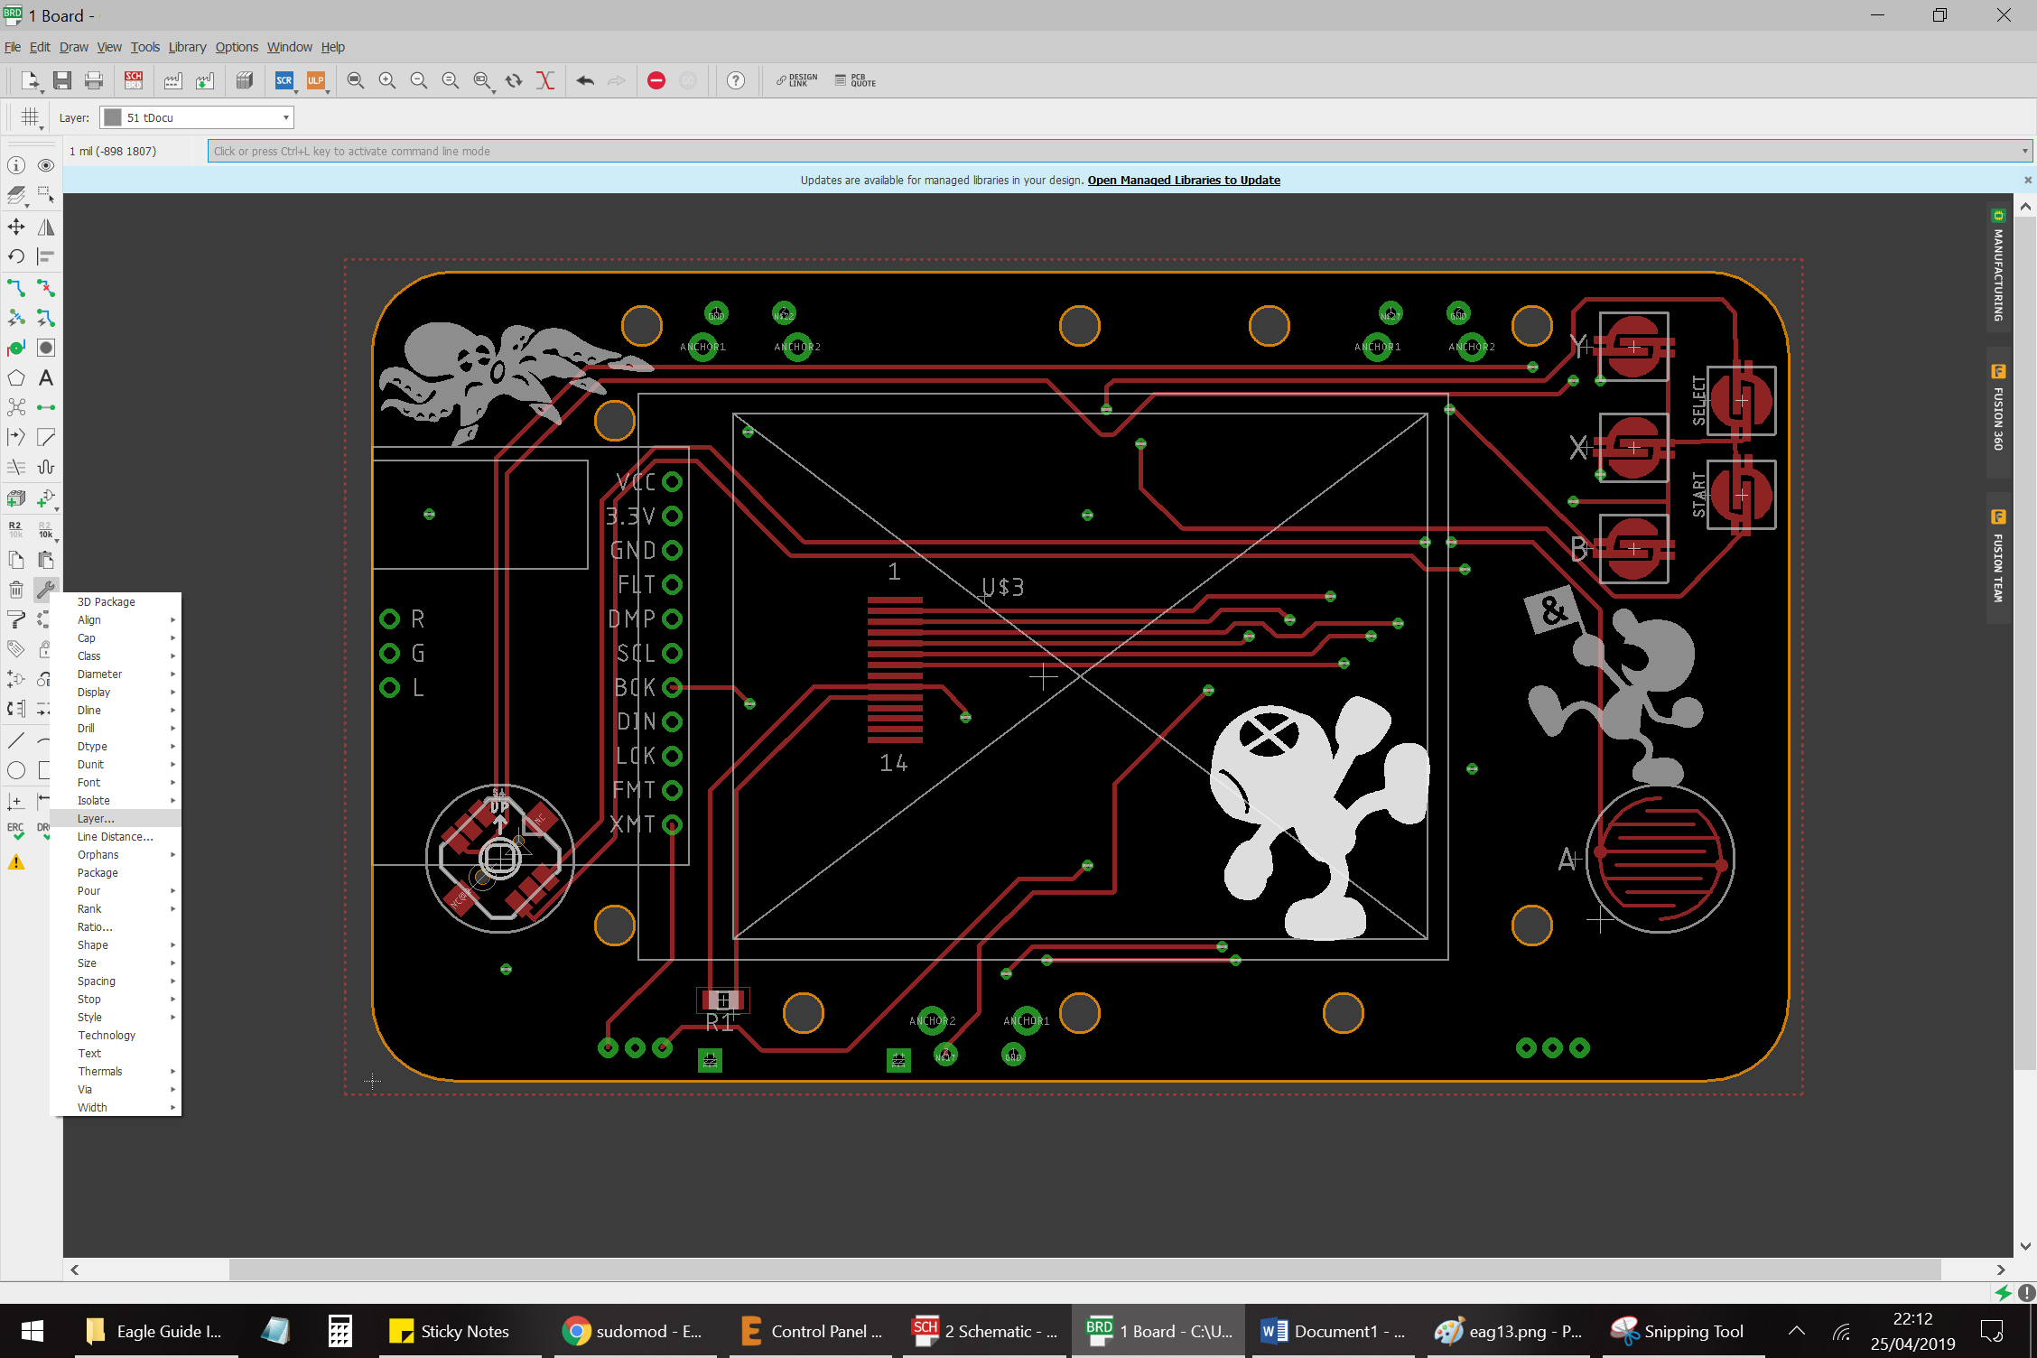Open the Library menu
Screen dimensions: 2037x1358
click(187, 47)
